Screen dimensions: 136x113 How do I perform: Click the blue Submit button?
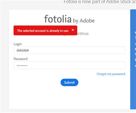(69, 82)
